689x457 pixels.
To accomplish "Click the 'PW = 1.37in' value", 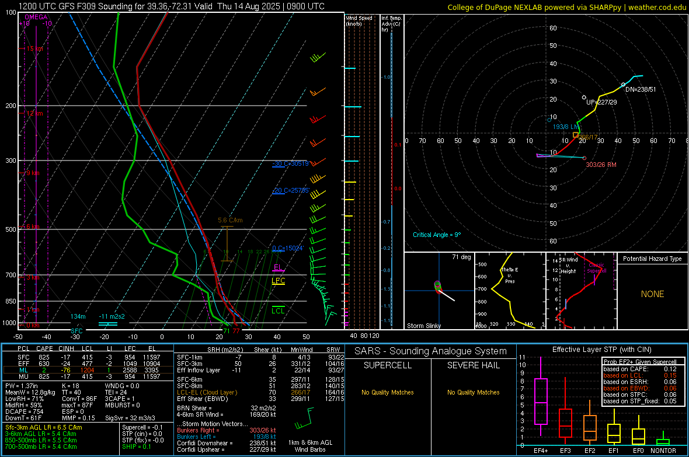I will [x=21, y=386].
